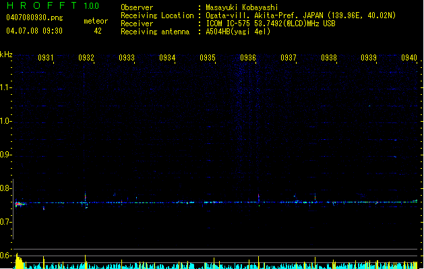Click the kHz axis unit label
This screenshot has height=269, width=424.
click(6, 54)
